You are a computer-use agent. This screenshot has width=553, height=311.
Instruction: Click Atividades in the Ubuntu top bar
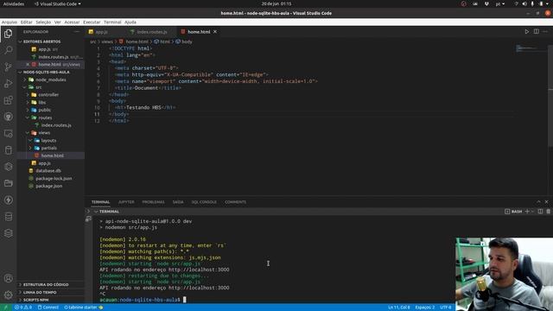14,3
